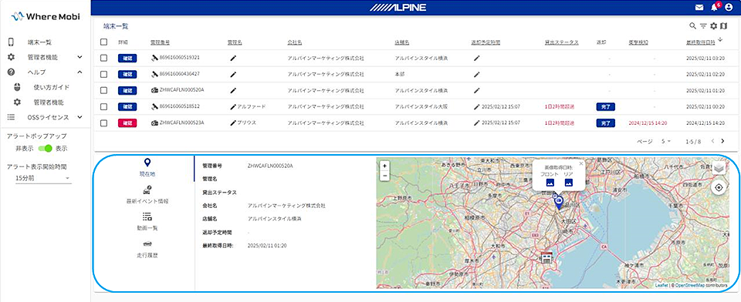Switch to map view icon above table

[723, 26]
